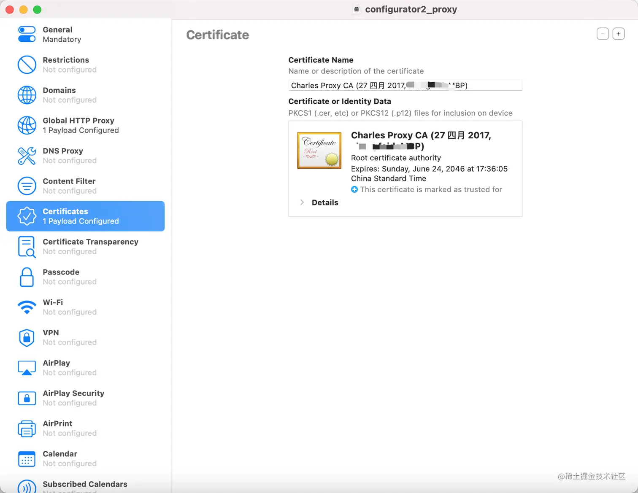Viewport: 638px width, 493px height.
Task: Select the AirPlay Security lock icon
Action: point(27,398)
